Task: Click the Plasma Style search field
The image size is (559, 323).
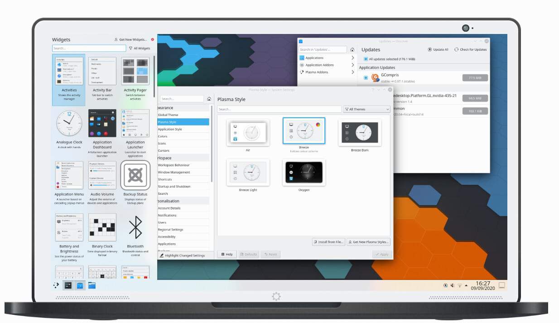Action: point(279,109)
